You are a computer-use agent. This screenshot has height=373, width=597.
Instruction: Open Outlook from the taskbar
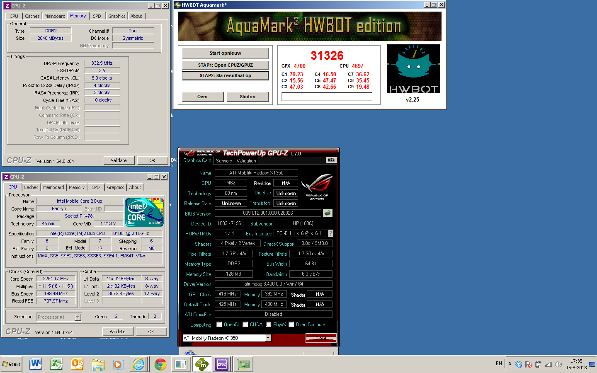(78, 364)
